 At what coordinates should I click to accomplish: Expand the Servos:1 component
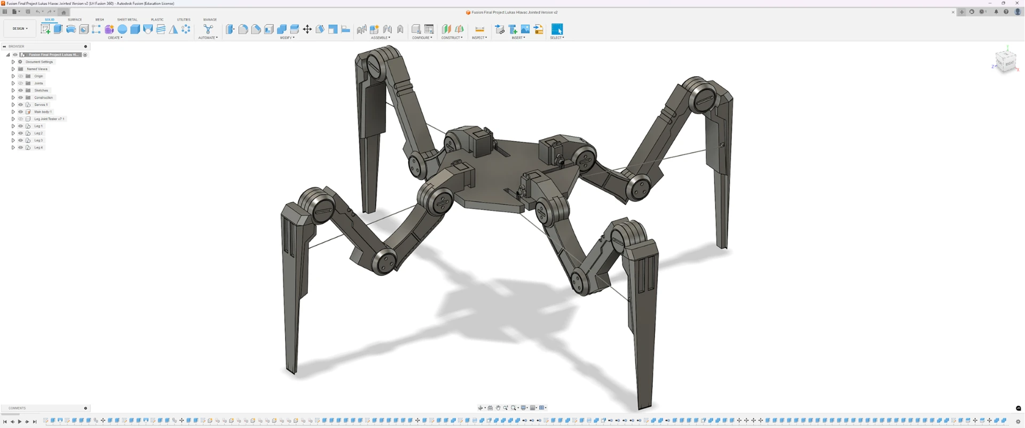click(13, 104)
